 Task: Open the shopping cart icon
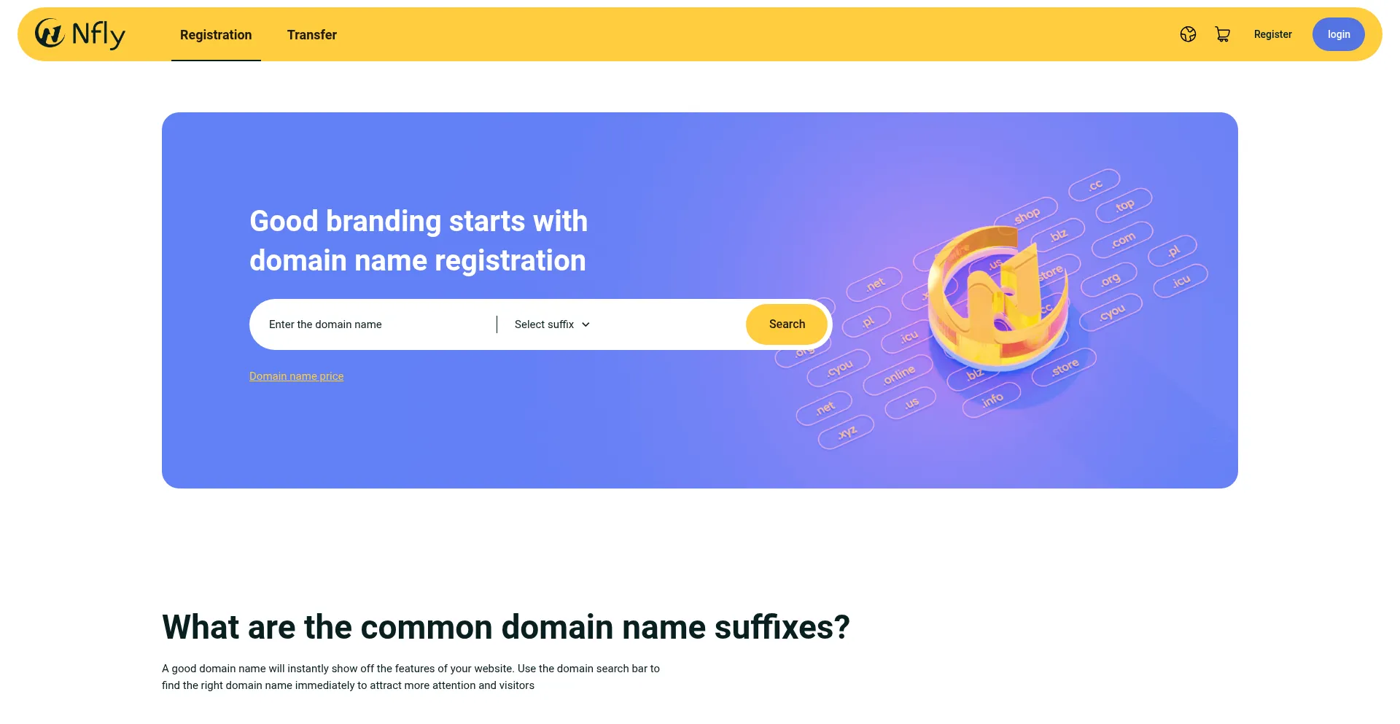coord(1222,34)
